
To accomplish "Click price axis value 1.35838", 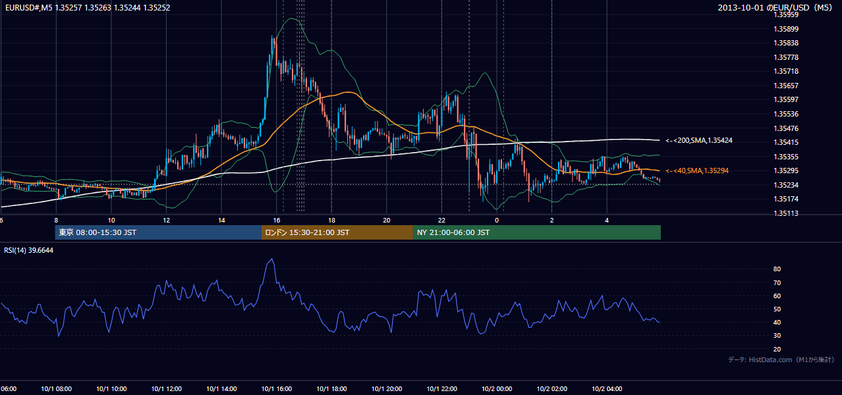I will [x=787, y=43].
